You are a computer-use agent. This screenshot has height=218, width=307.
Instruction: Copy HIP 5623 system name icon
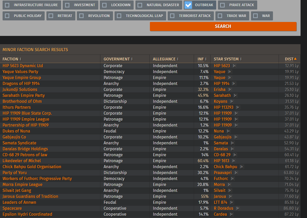click(234, 66)
